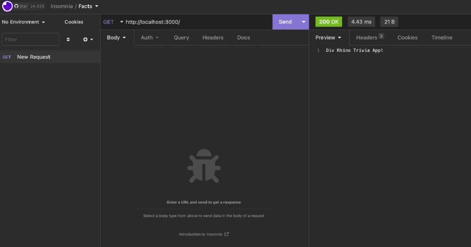Open the Docs tab
Screen dimensions: 471x247
pyautogui.click(x=243, y=38)
